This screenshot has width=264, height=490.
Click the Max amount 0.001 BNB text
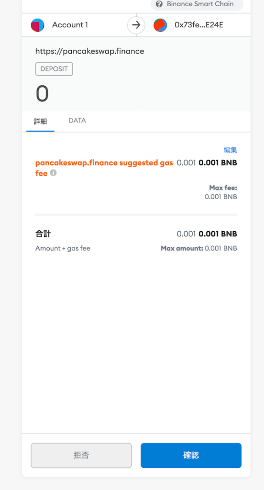point(198,248)
